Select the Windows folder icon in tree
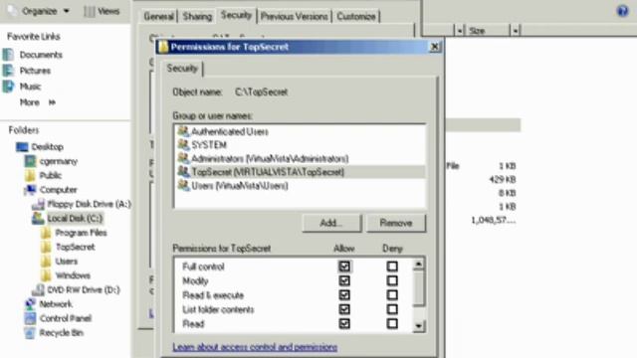This screenshot has width=637, height=358. pyautogui.click(x=46, y=275)
